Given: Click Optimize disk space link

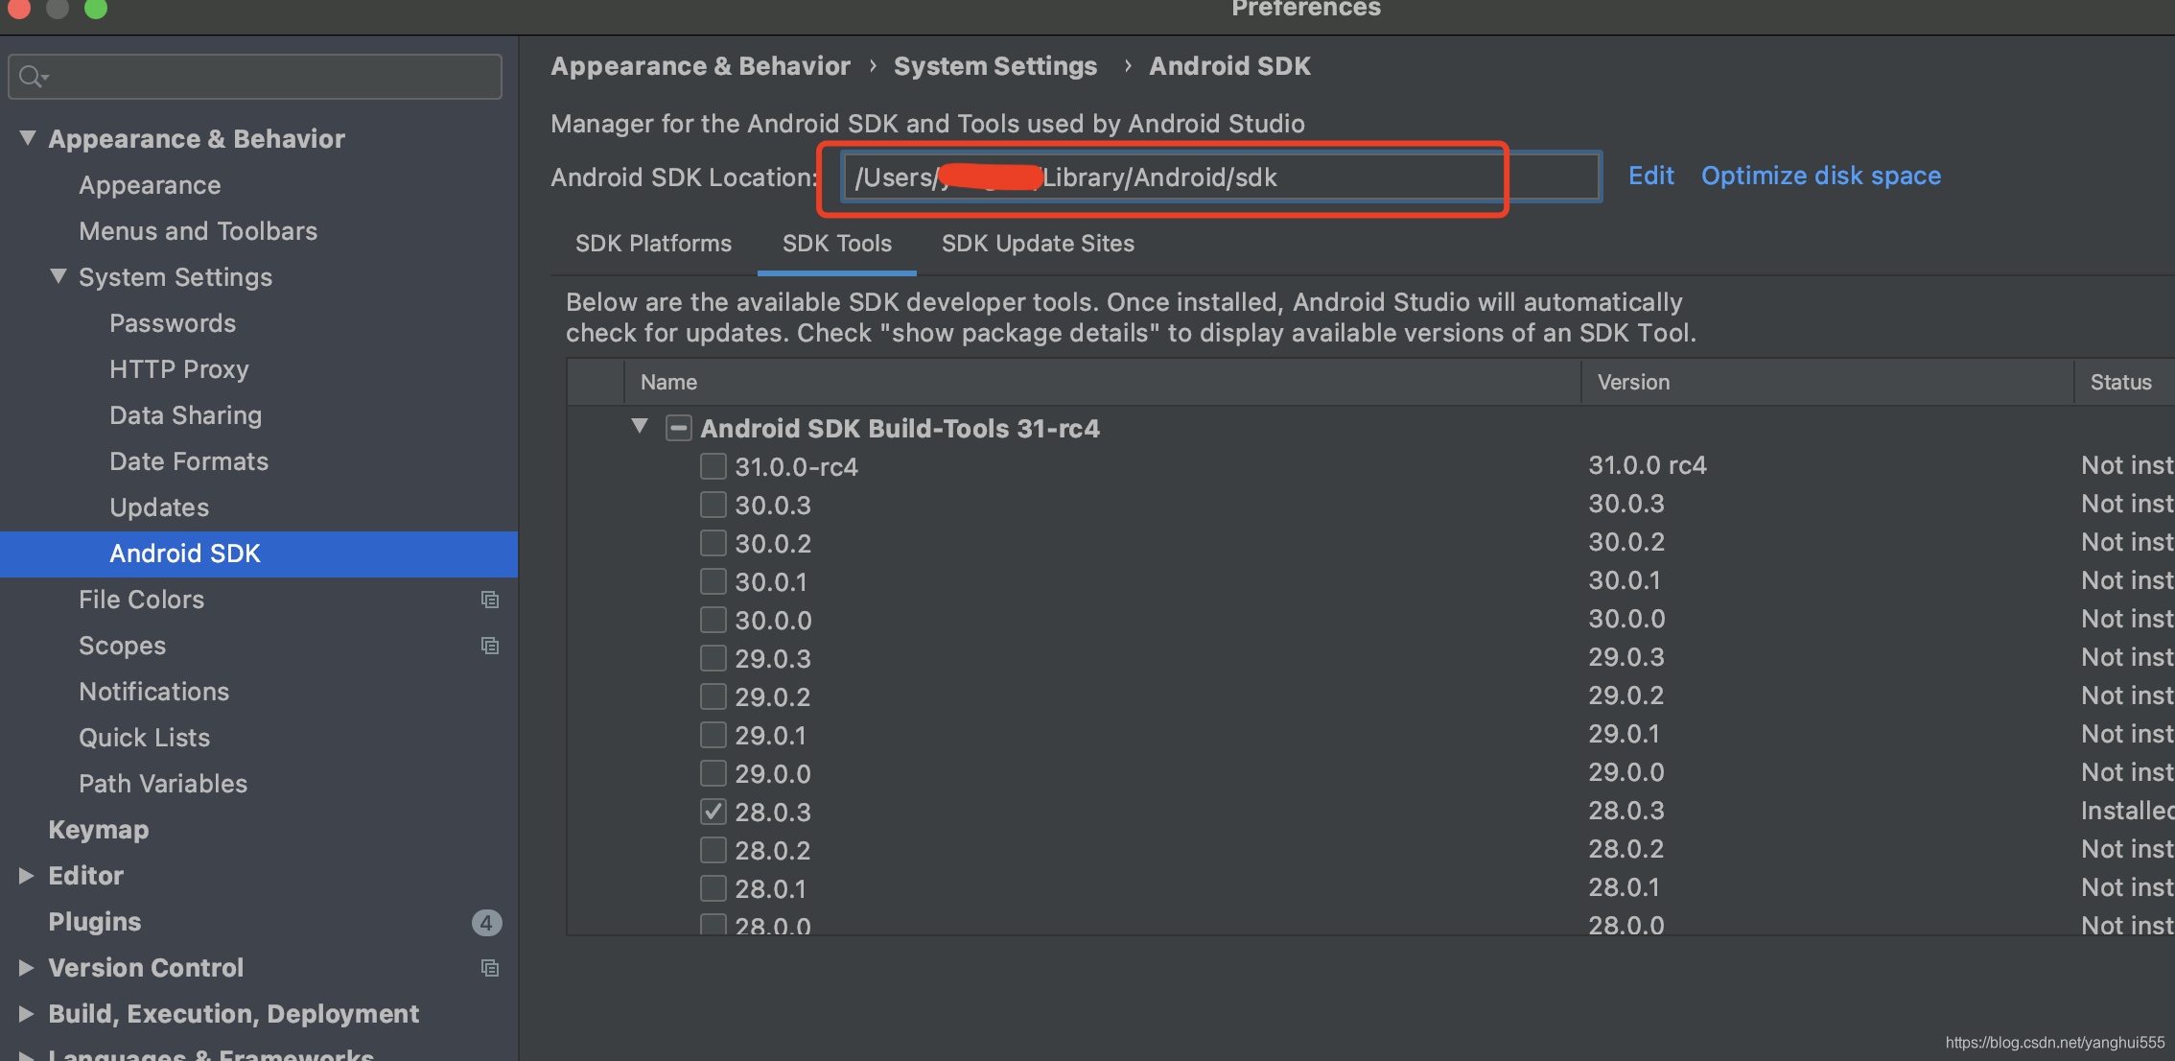Looking at the screenshot, I should click(1820, 176).
